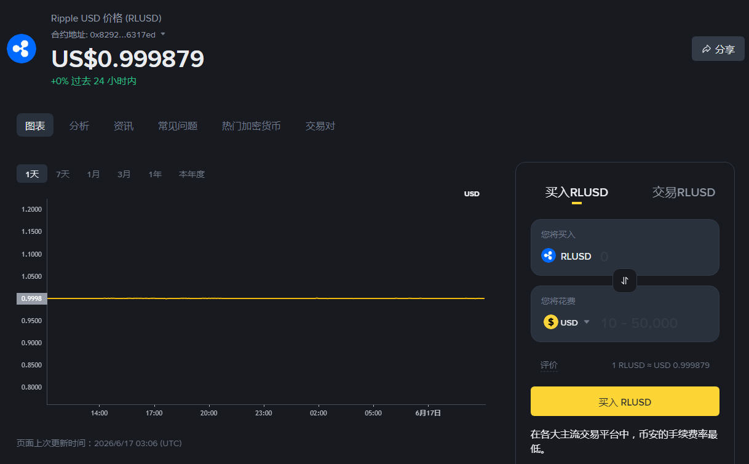This screenshot has width=749, height=464.
Task: Swap buy and spend fields arrow icon
Action: tap(625, 281)
